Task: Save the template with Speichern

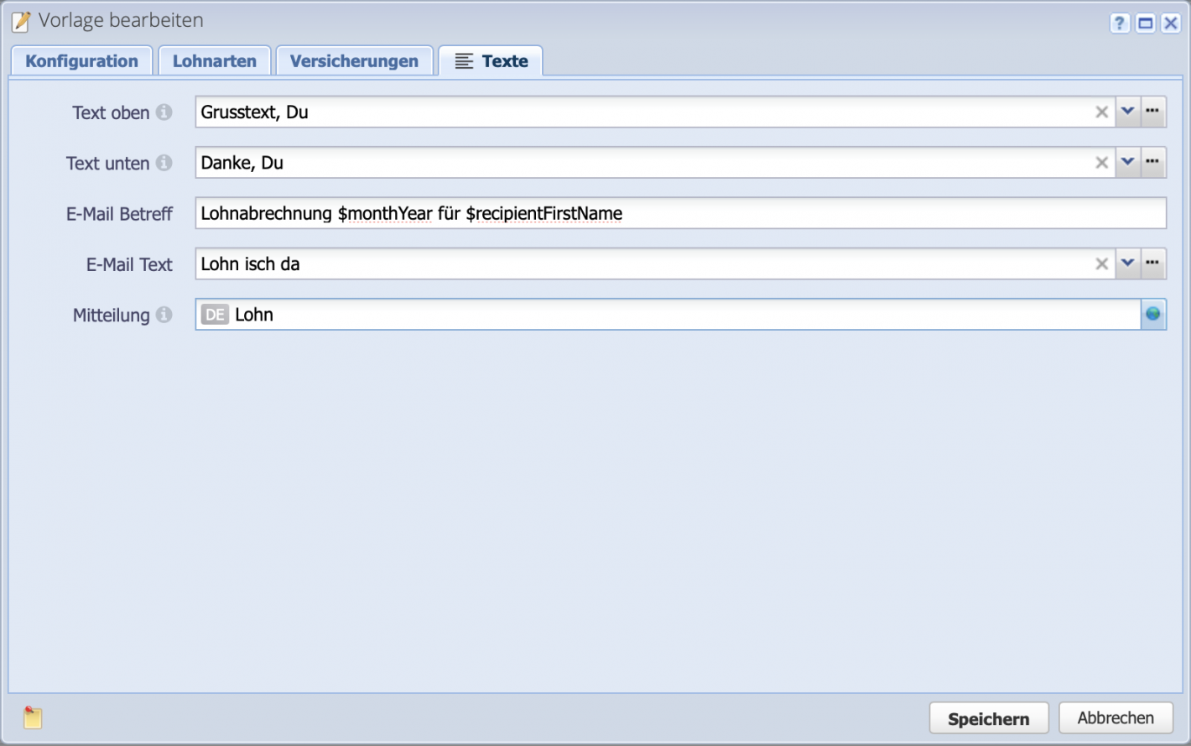Action: pyautogui.click(x=988, y=717)
